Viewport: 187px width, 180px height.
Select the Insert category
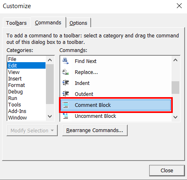(x=26, y=78)
